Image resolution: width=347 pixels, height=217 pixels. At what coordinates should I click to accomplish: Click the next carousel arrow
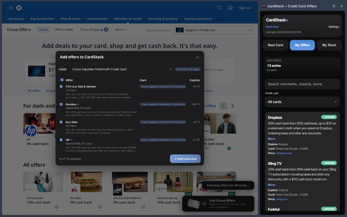point(232,106)
